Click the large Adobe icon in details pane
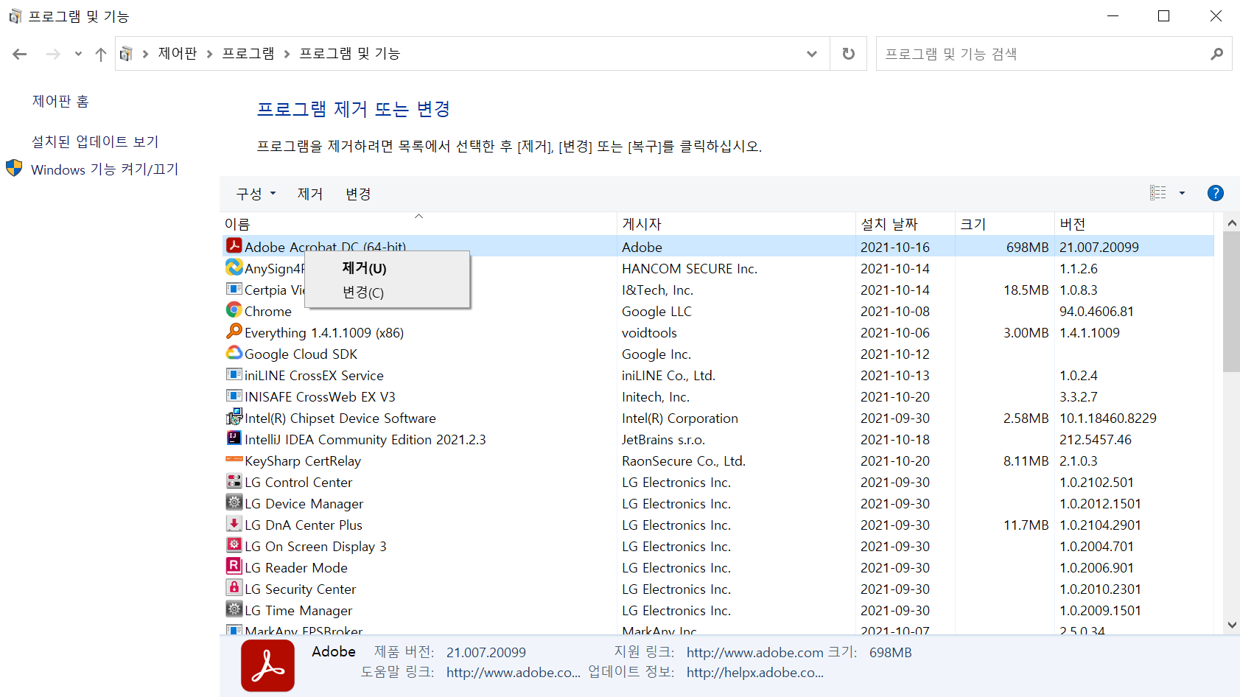Image resolution: width=1240 pixels, height=697 pixels. coord(267,665)
